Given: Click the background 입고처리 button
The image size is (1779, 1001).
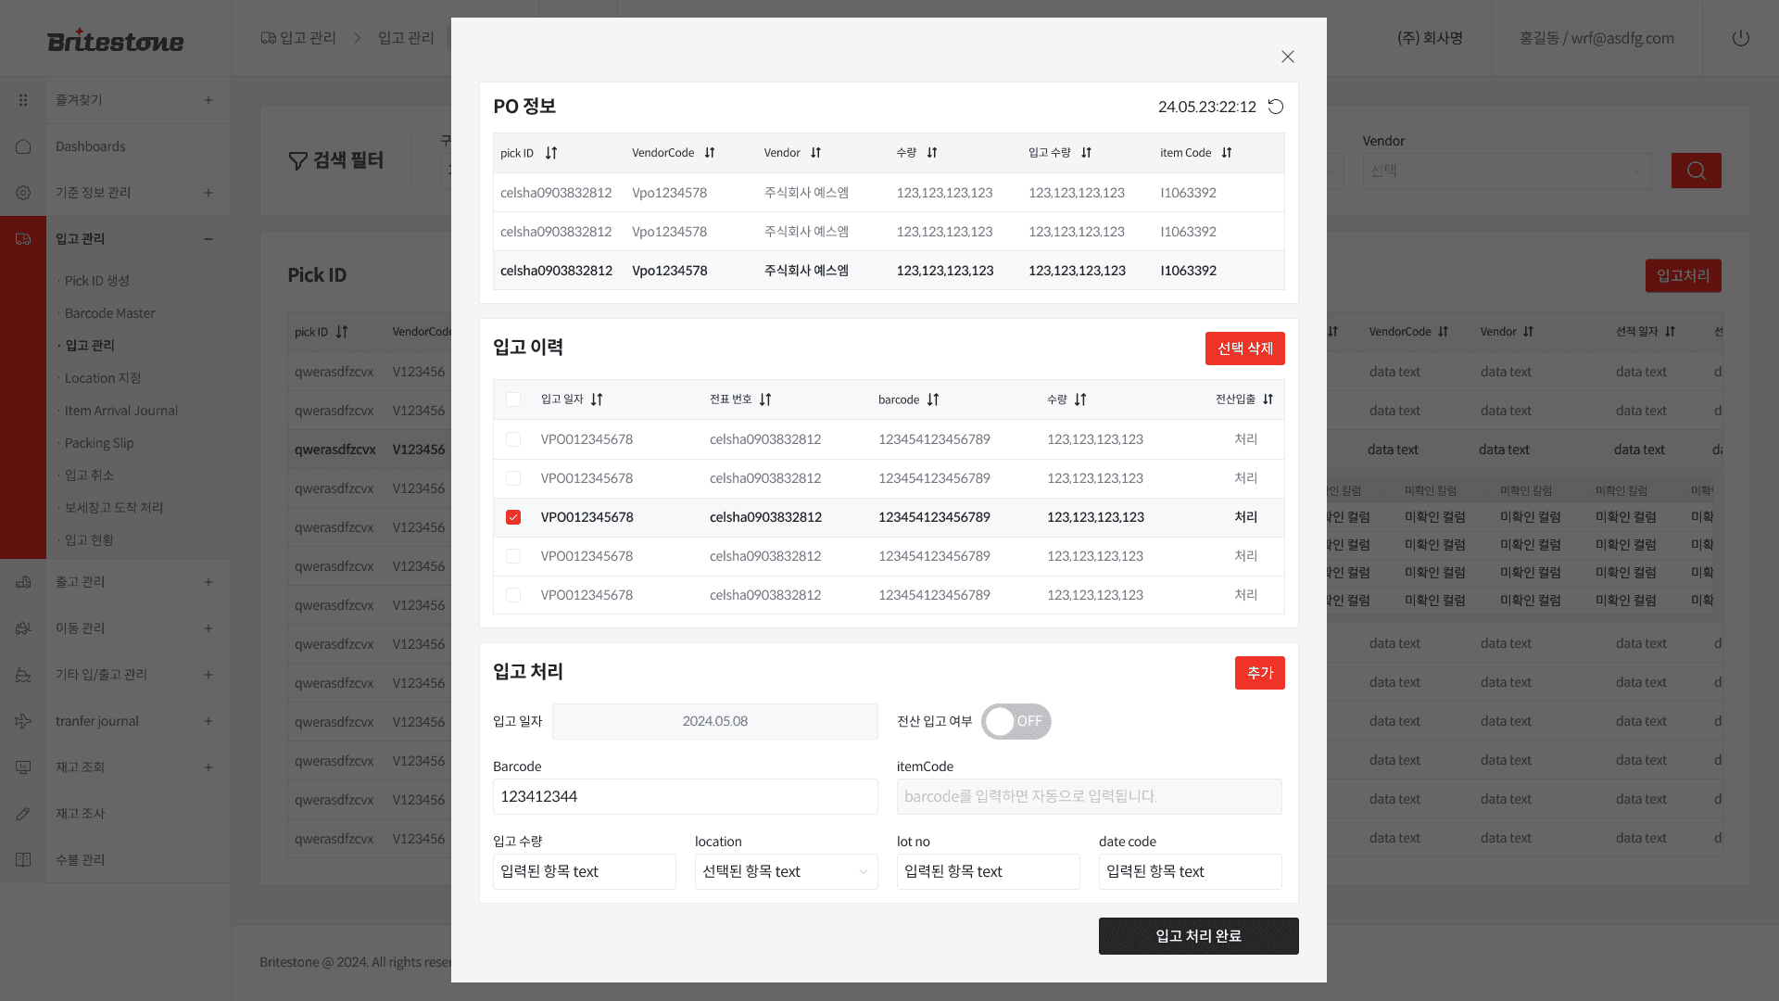Looking at the screenshot, I should (1683, 275).
